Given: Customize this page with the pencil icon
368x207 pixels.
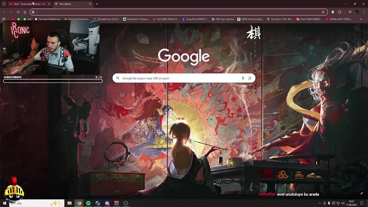Looking at the screenshot, I should [362, 193].
